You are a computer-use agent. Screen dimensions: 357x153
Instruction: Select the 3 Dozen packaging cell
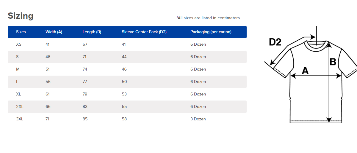point(198,119)
